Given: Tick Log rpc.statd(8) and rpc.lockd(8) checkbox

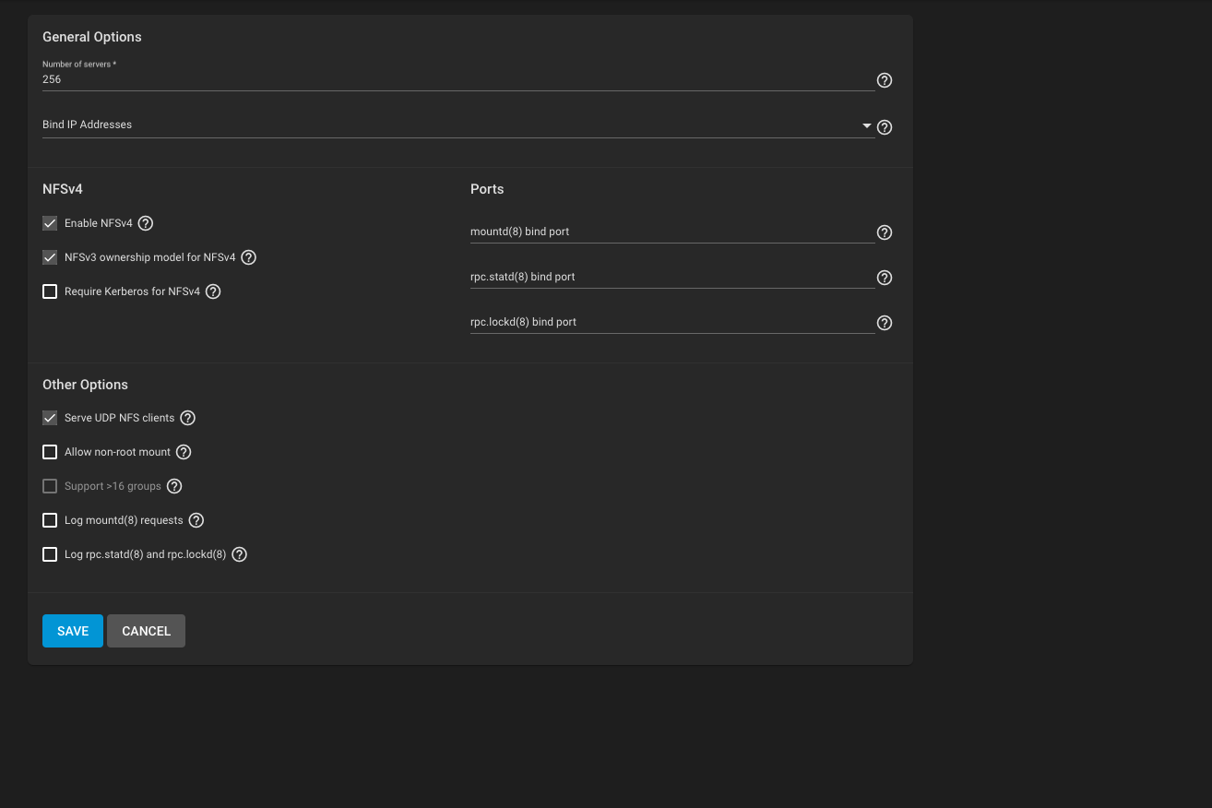Looking at the screenshot, I should [x=50, y=554].
